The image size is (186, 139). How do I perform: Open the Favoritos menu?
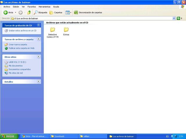[x=32, y=7]
